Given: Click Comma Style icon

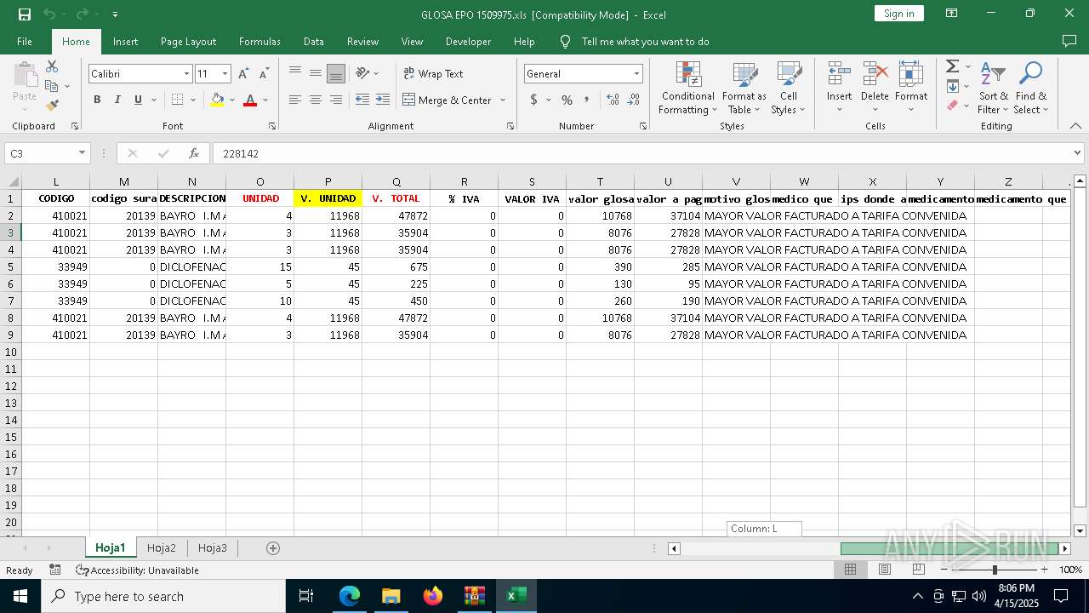Looking at the screenshot, I should coord(587,100).
